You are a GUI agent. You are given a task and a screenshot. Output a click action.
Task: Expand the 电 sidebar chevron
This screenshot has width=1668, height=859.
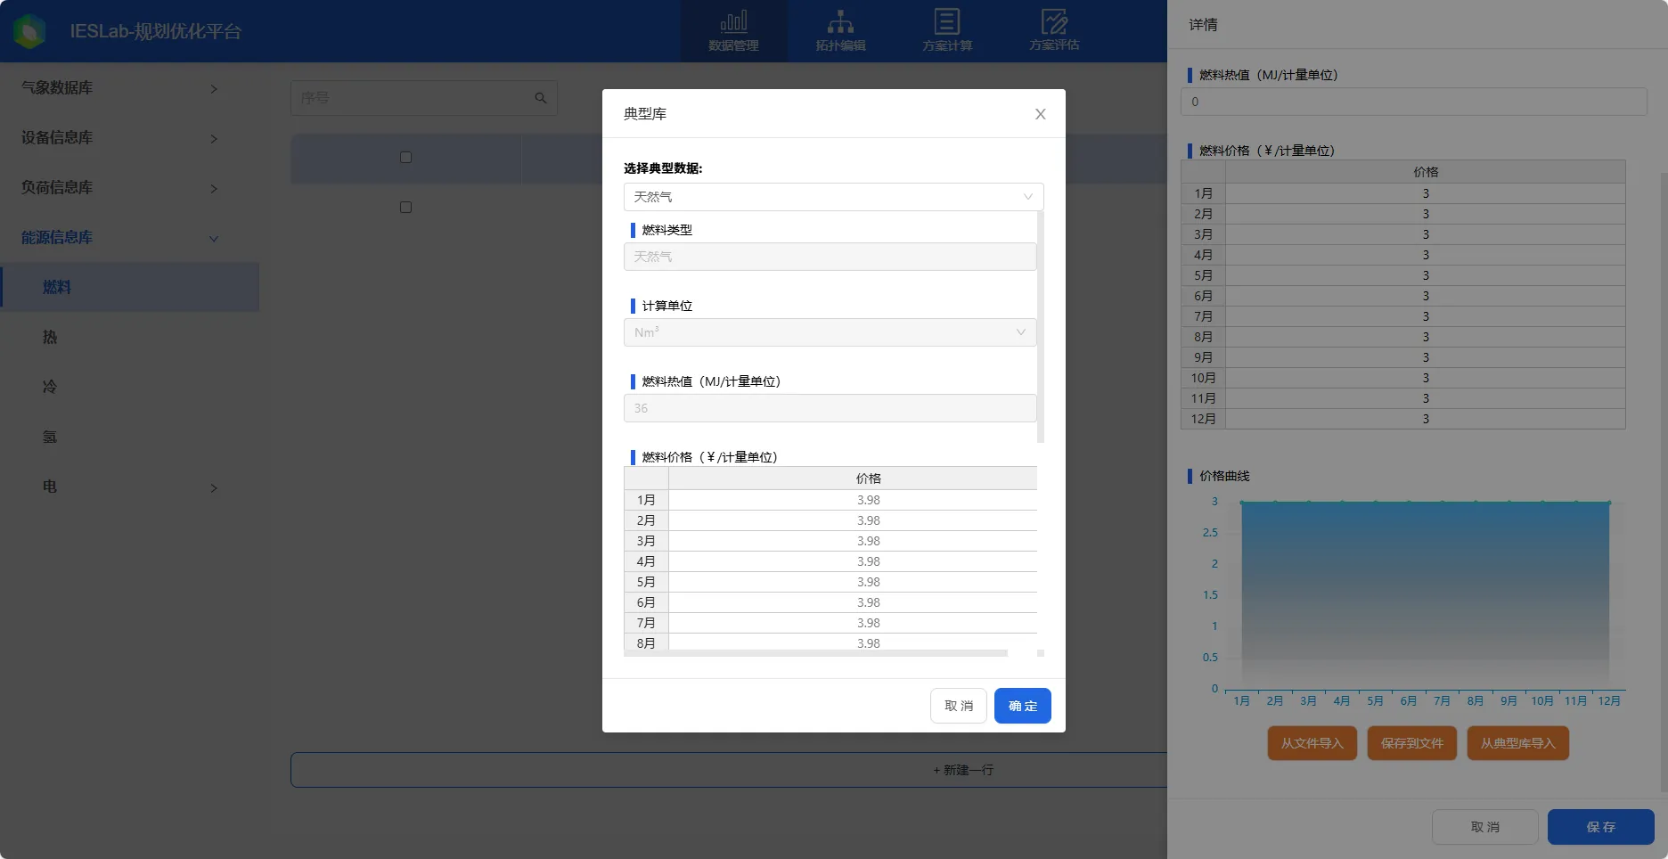tap(214, 488)
